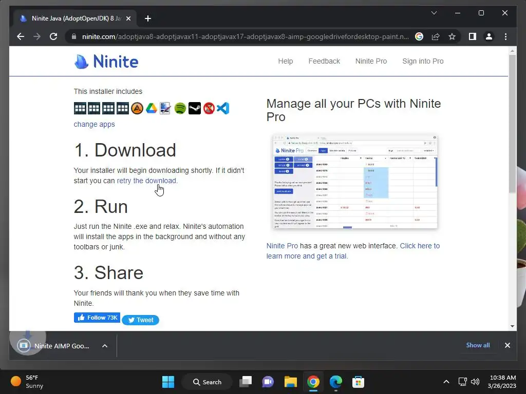Viewport: 526px width, 394px height.
Task: Click the page vertical scrollbar
Action: (512, 124)
